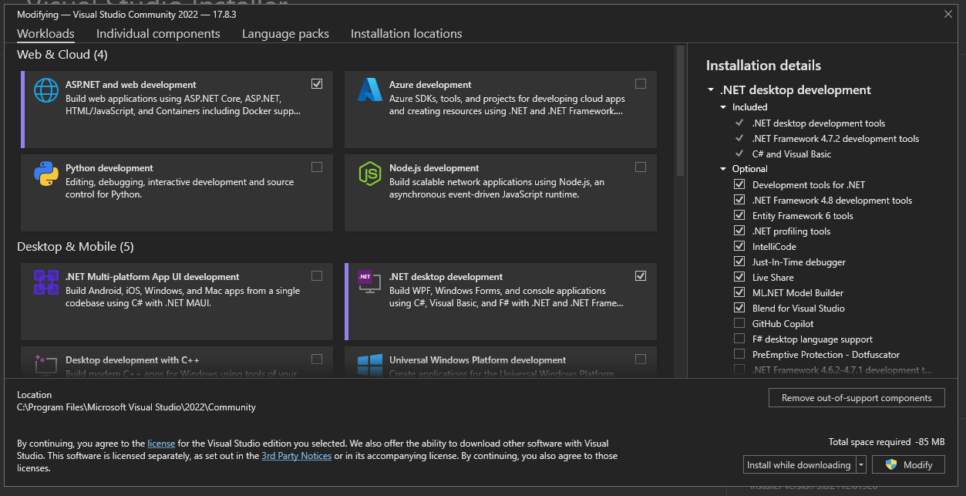Click the C# and Visual Basic included item
966x496 pixels.
point(792,154)
